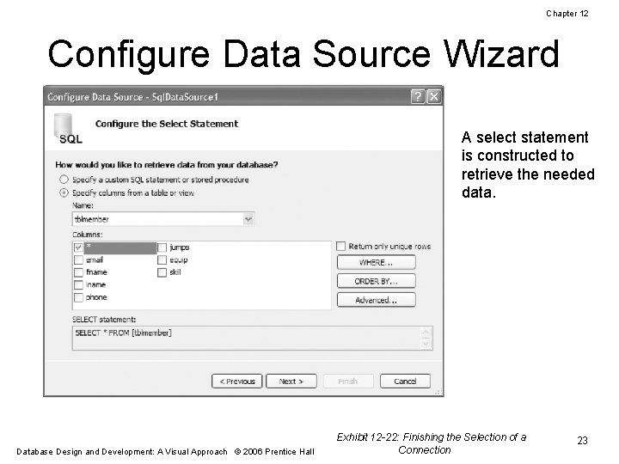Open the WHERE clause button
The width and height of the screenshot is (619, 464).
[x=377, y=262]
